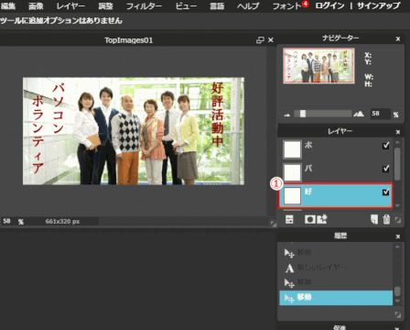
Task: Restore the TopImages01 document window
Action: click(260, 40)
